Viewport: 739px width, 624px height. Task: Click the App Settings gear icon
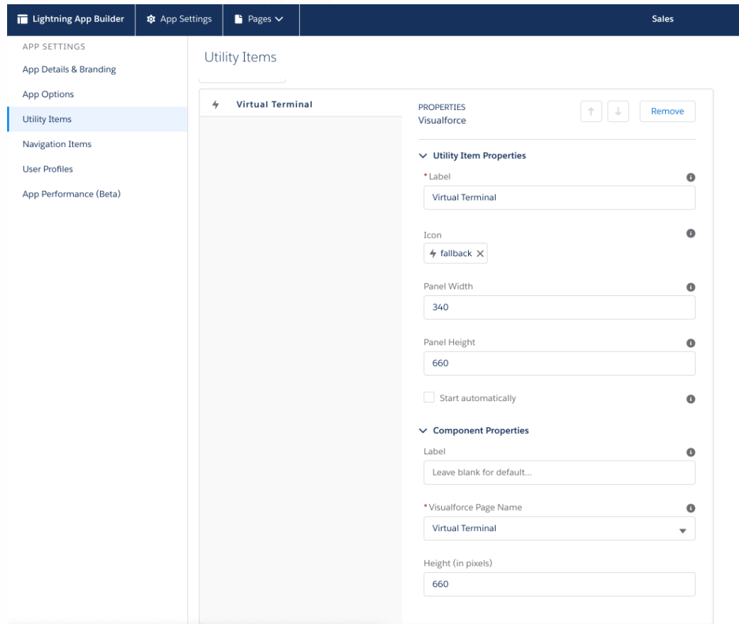click(151, 19)
